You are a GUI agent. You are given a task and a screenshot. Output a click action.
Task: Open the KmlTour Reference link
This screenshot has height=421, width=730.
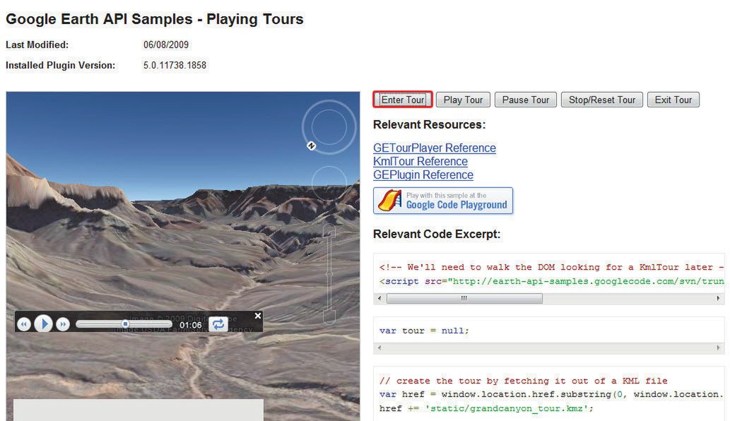pyautogui.click(x=420, y=162)
